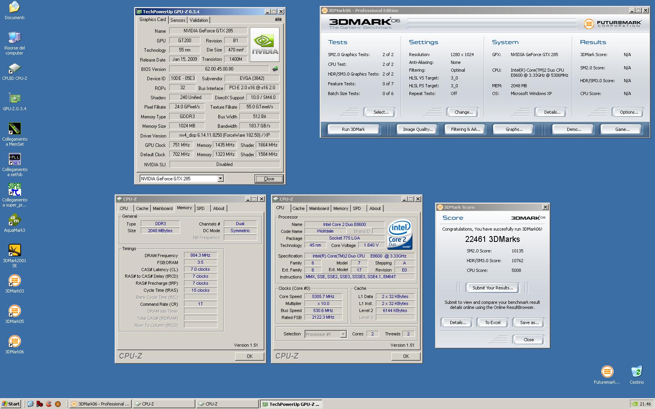Open Collegamento a MemSet shortcut
The image size is (655, 409).
14,129
